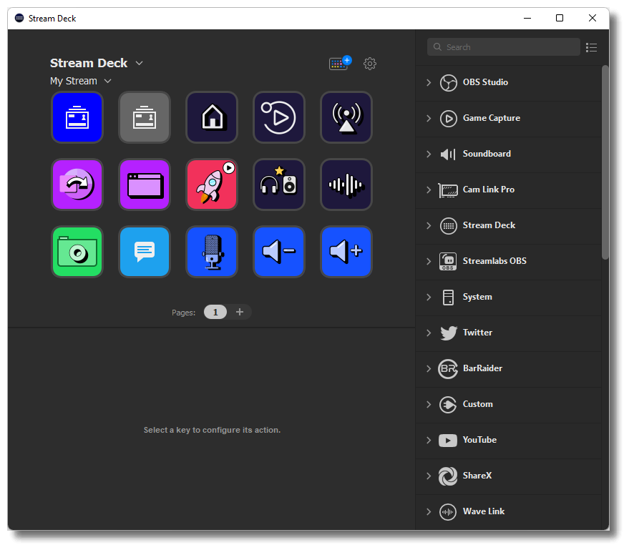Select the audio waveform key
This screenshot has width=624, height=545.
[346, 185]
